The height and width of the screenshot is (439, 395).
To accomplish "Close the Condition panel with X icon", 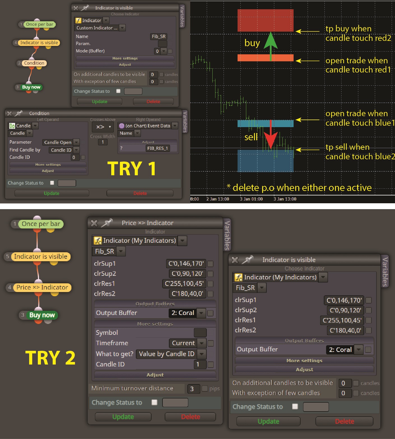I will point(10,113).
